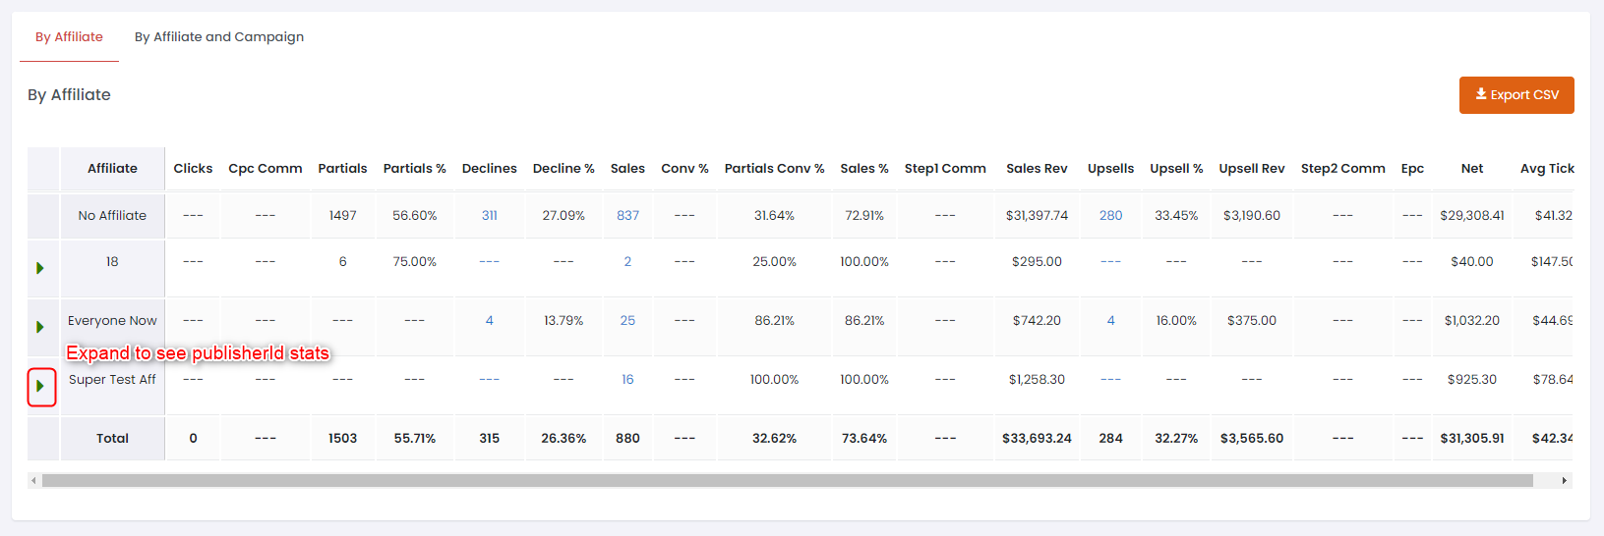The image size is (1604, 536).
Task: Expand the Everyone Now affiliate row
Action: point(40,327)
